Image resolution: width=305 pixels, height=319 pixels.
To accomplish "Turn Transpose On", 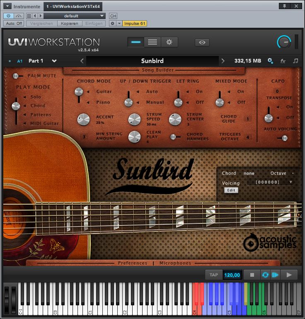I will pyautogui.click(x=290, y=107).
